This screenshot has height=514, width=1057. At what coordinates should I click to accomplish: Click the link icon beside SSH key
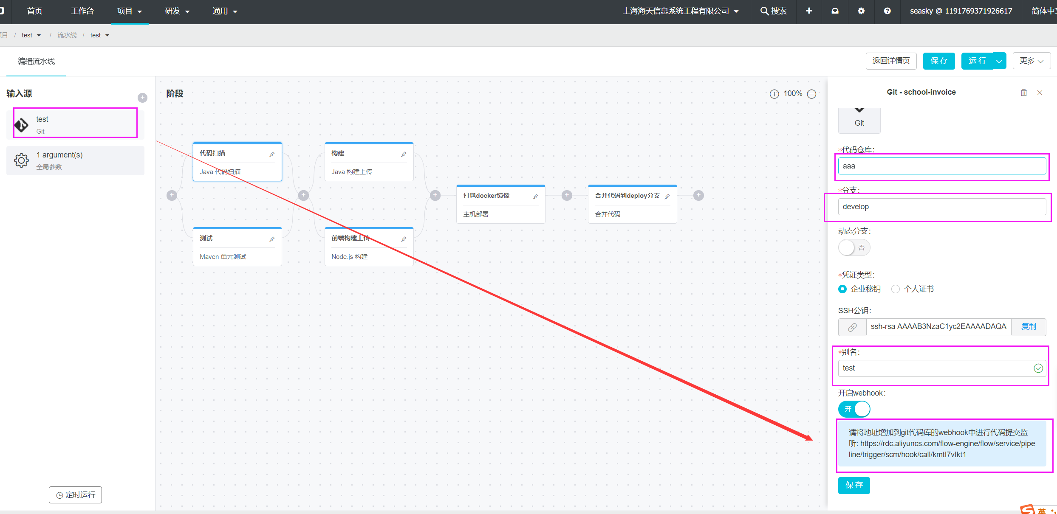[x=852, y=327]
